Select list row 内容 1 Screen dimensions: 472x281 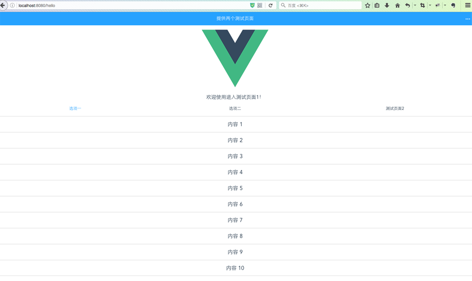point(236,124)
